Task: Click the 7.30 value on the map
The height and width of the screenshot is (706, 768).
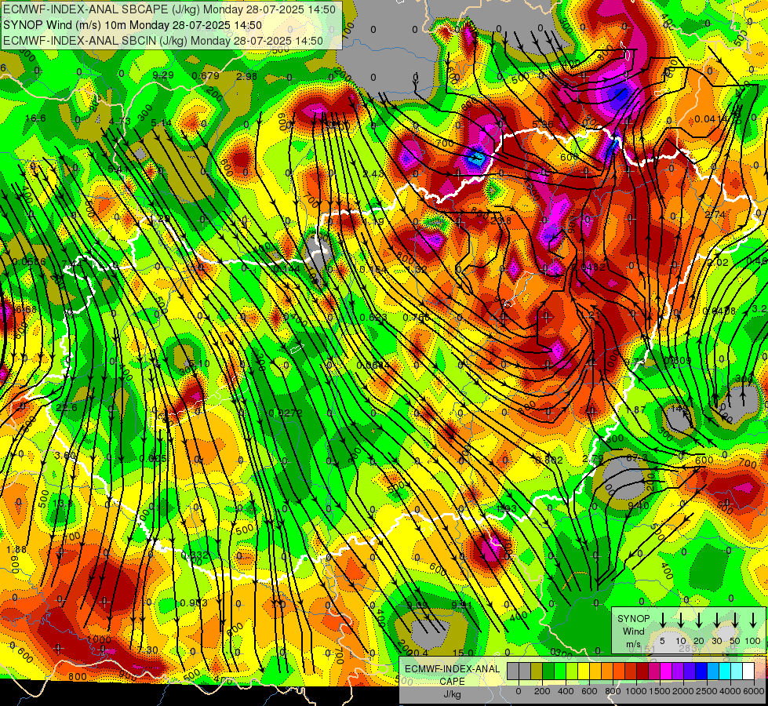Action: pyautogui.click(x=147, y=650)
